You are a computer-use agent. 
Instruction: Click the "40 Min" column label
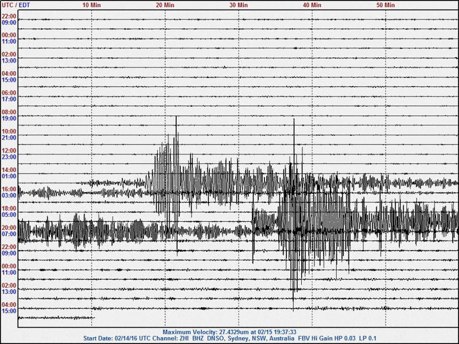click(x=312, y=5)
